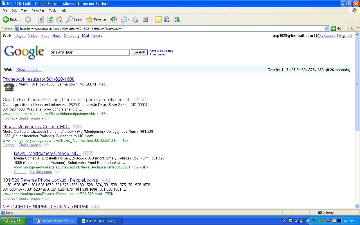Stop loading with the red X icon
The image size is (360, 225).
pos(41,19)
